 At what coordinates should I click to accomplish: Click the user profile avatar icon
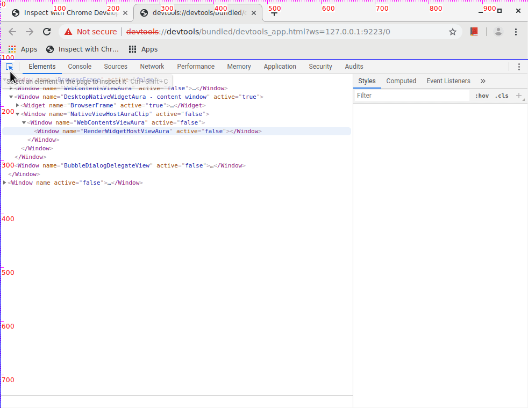tap(498, 32)
